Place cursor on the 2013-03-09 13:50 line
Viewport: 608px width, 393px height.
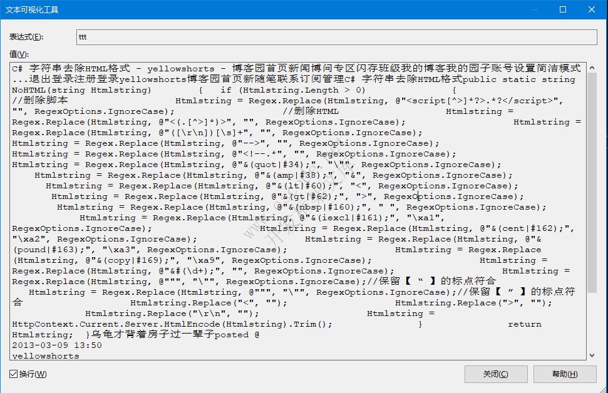pos(56,345)
